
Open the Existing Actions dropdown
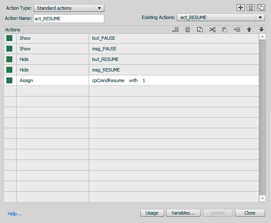click(x=221, y=17)
